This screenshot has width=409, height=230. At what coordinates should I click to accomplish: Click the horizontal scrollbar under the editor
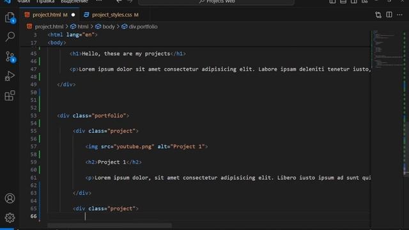pyautogui.click(x=109, y=225)
